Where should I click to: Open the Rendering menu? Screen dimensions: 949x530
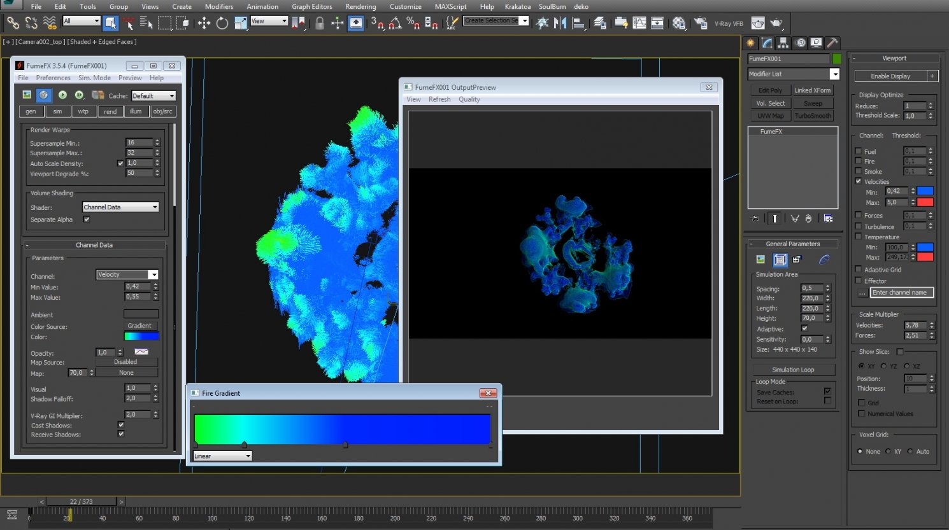point(361,6)
